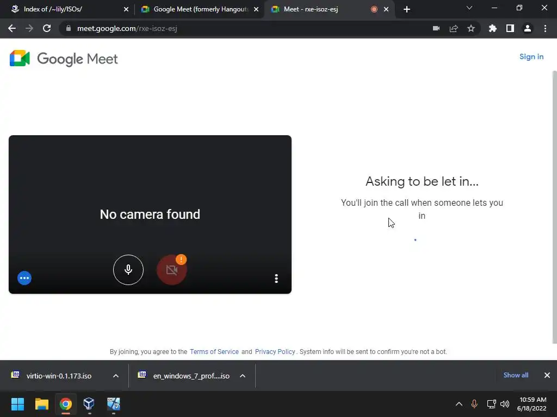Show all downloads
Image resolution: width=557 pixels, height=417 pixels.
click(x=516, y=375)
